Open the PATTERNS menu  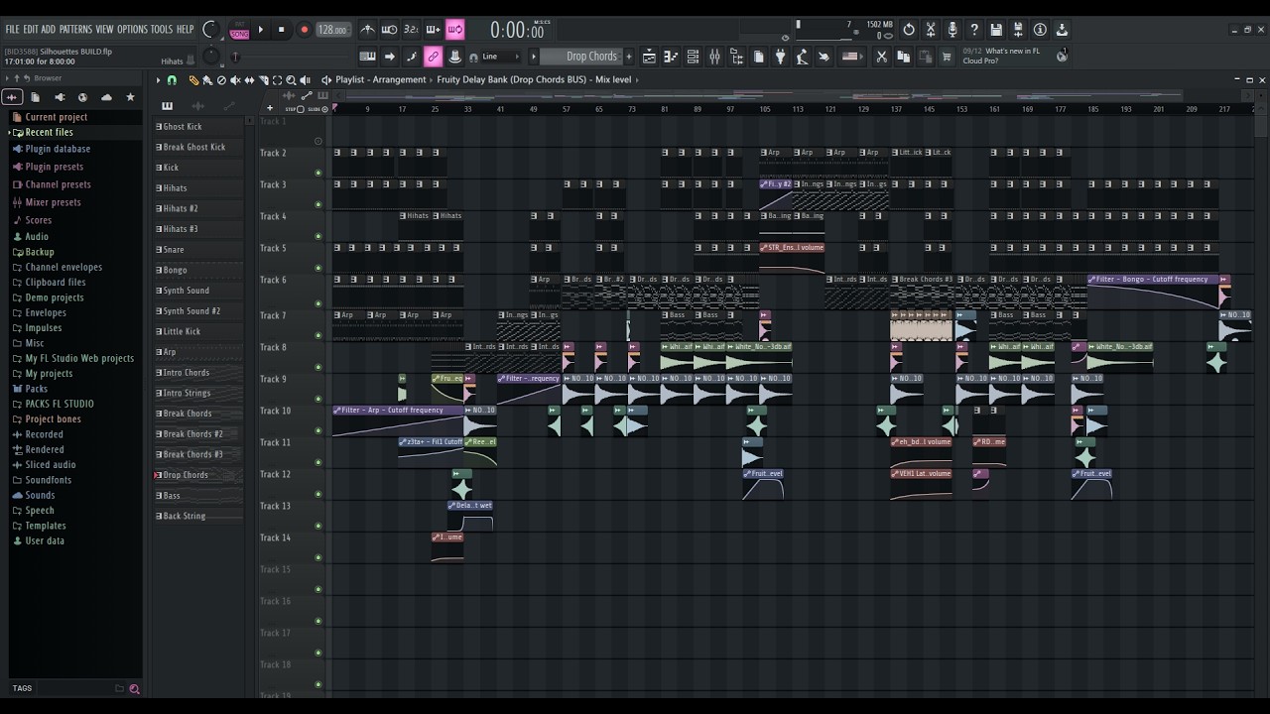coord(75,29)
